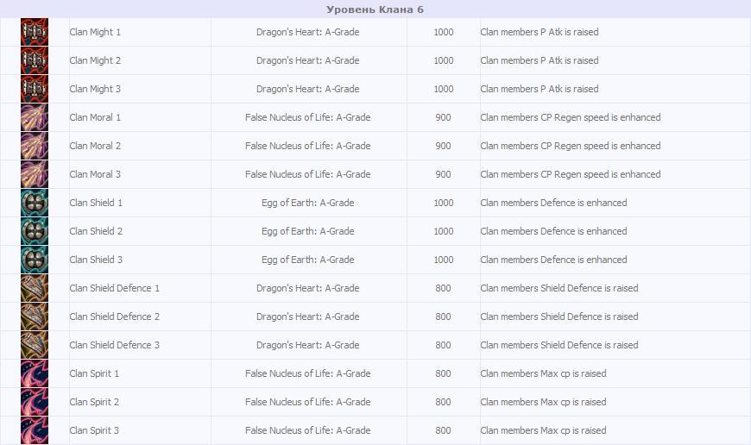Viewport: 751px width, 445px height.
Task: Click the "Уровень Клана 6" table header
Action: coord(375,9)
